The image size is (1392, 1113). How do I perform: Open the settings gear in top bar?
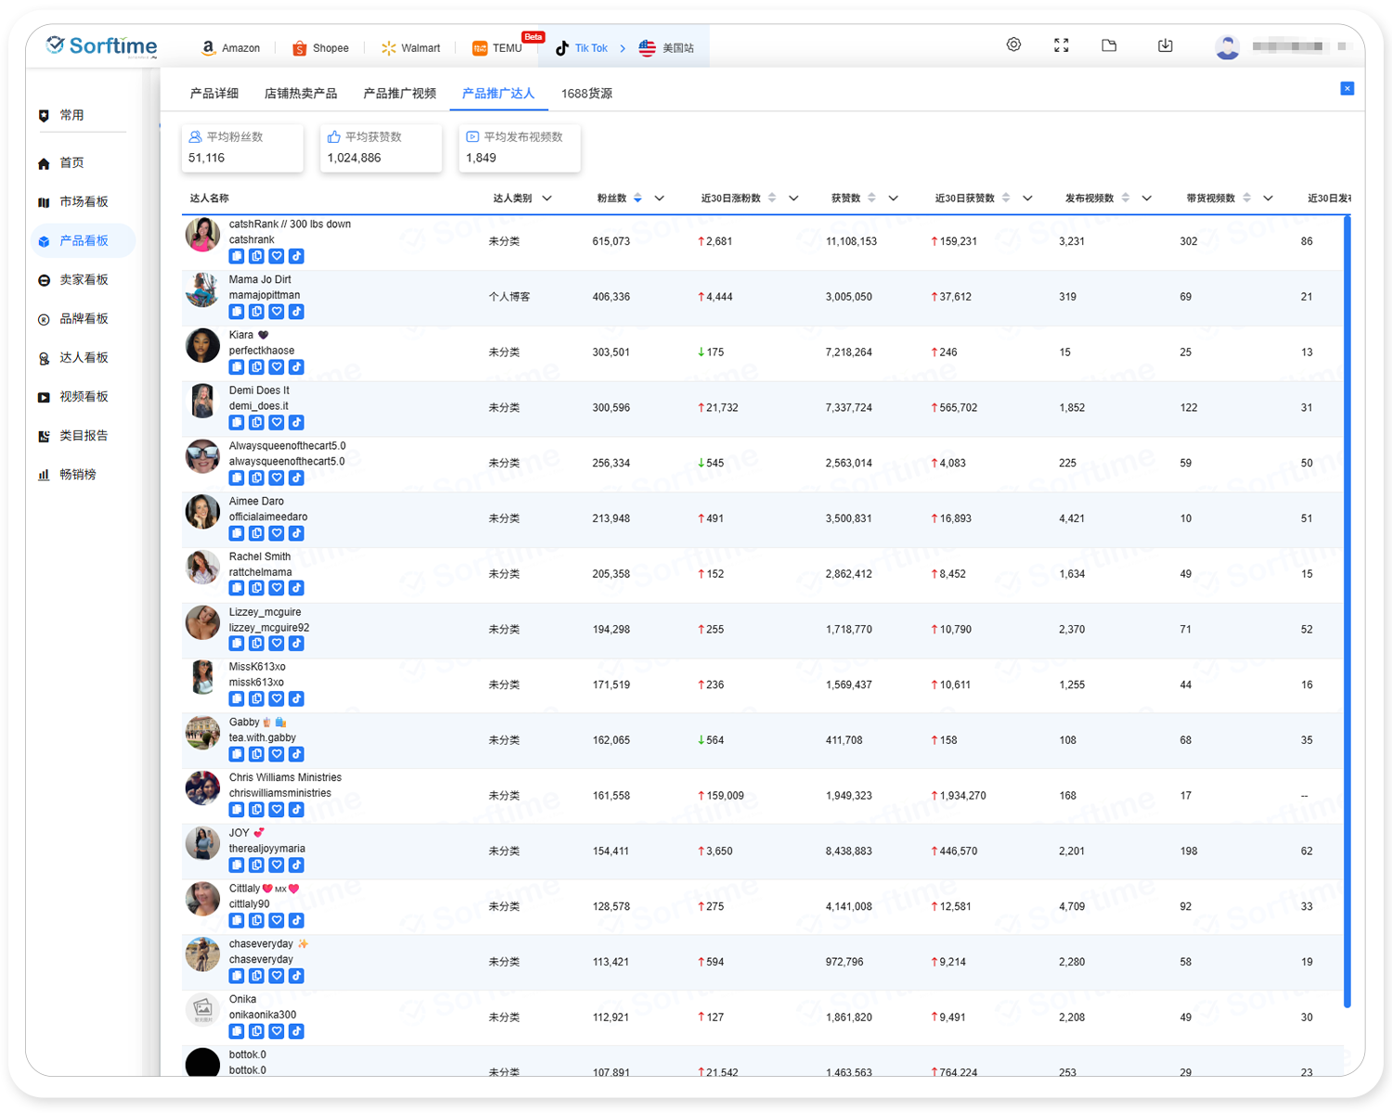(1013, 45)
